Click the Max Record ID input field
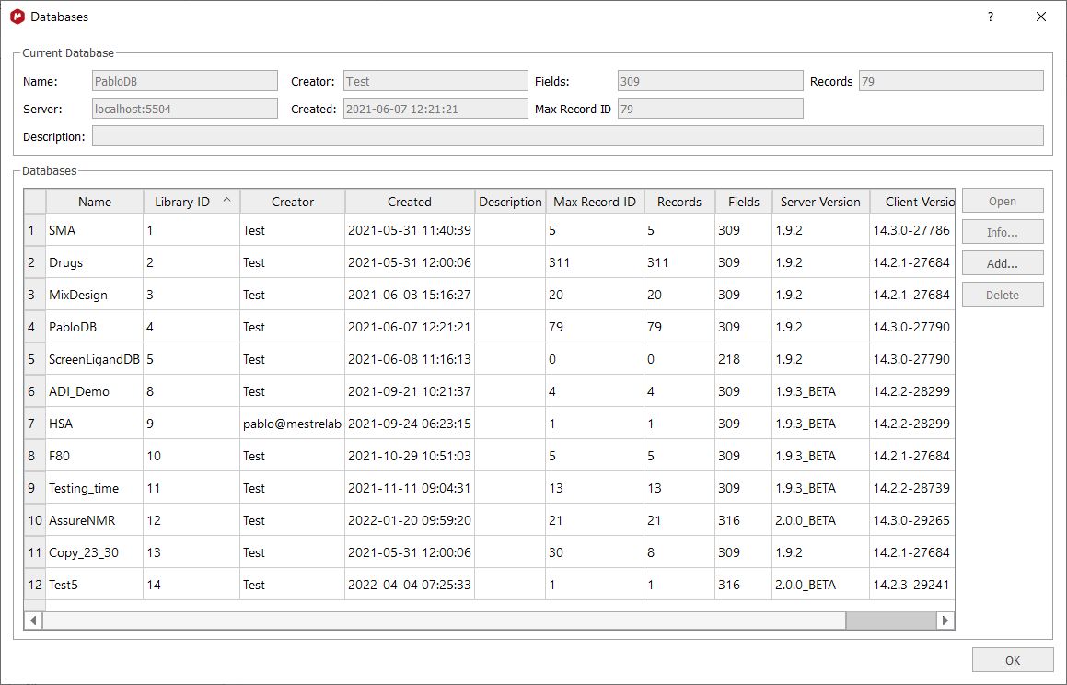The width and height of the screenshot is (1067, 685). pos(711,109)
